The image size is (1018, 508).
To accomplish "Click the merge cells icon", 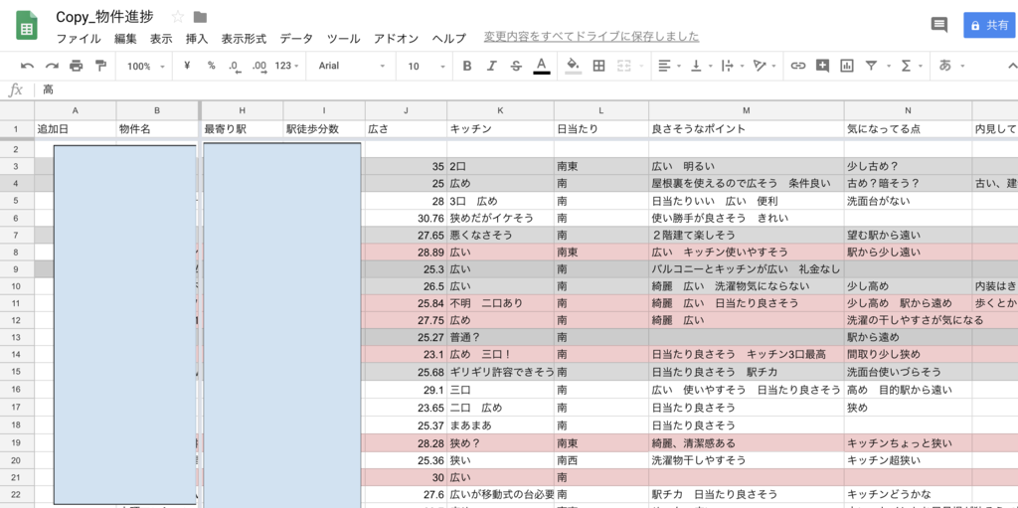I will (x=623, y=66).
